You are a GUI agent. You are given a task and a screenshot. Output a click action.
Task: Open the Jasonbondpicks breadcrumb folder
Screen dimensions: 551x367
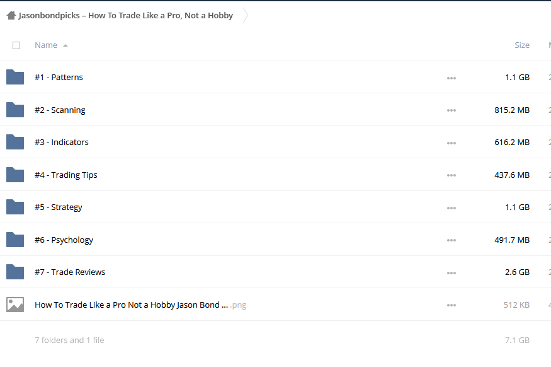click(x=125, y=16)
